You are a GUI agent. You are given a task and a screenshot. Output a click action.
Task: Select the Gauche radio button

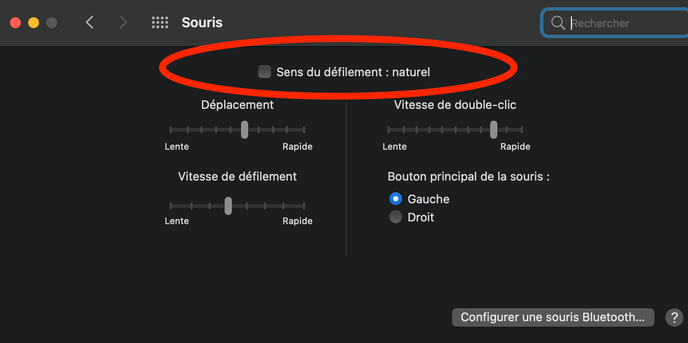(396, 199)
